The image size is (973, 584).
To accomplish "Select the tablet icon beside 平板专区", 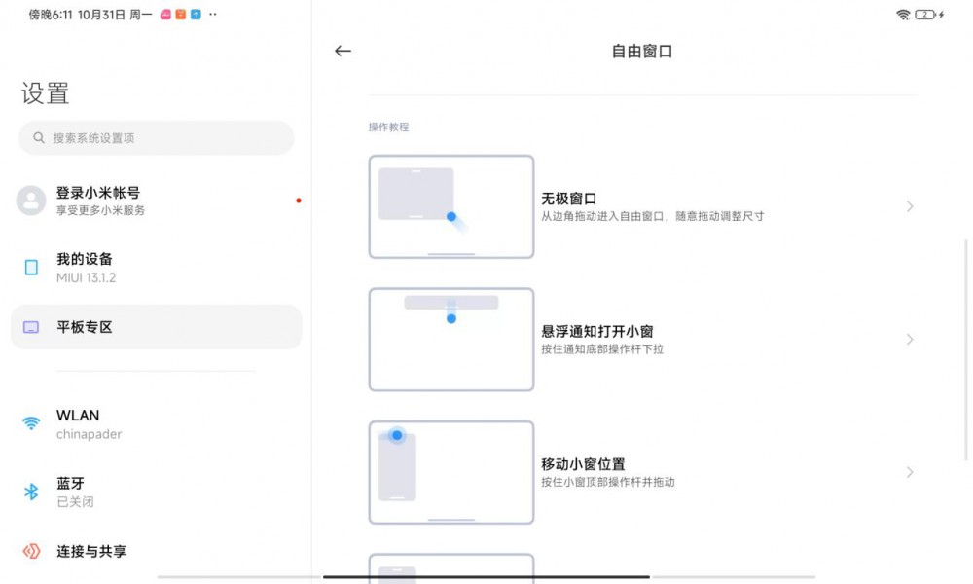I will (x=29, y=327).
